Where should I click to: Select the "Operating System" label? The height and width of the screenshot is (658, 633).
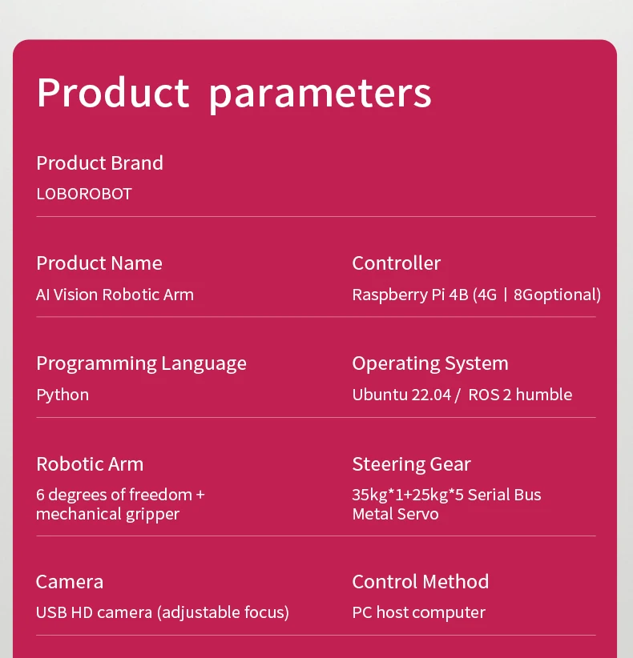[430, 363]
